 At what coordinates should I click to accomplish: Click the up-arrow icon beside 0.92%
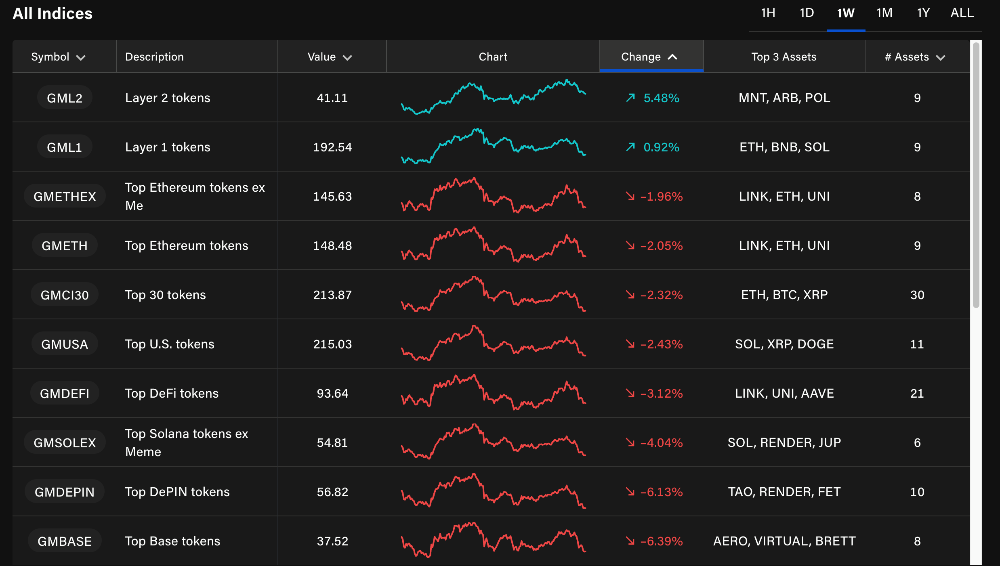pyautogui.click(x=630, y=147)
